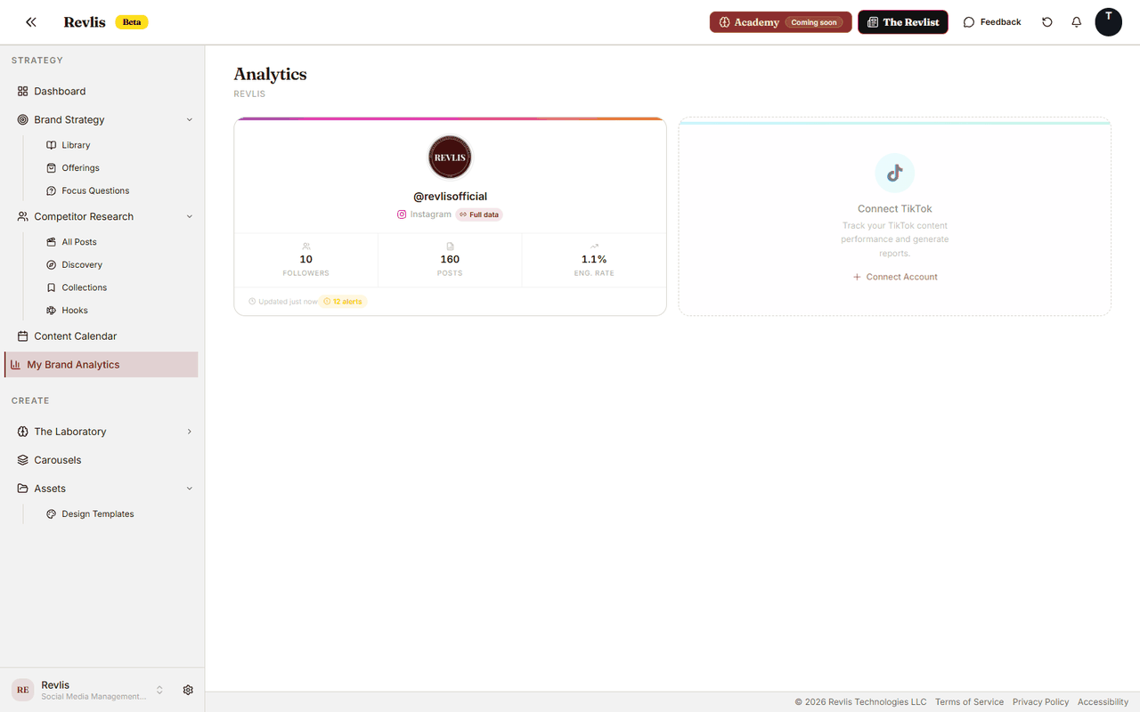Click the 10 Followers stat
Image resolution: width=1140 pixels, height=712 pixels.
click(306, 261)
